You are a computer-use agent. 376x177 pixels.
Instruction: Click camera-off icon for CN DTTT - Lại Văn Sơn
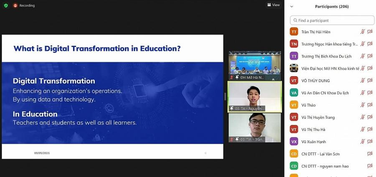tap(370, 154)
